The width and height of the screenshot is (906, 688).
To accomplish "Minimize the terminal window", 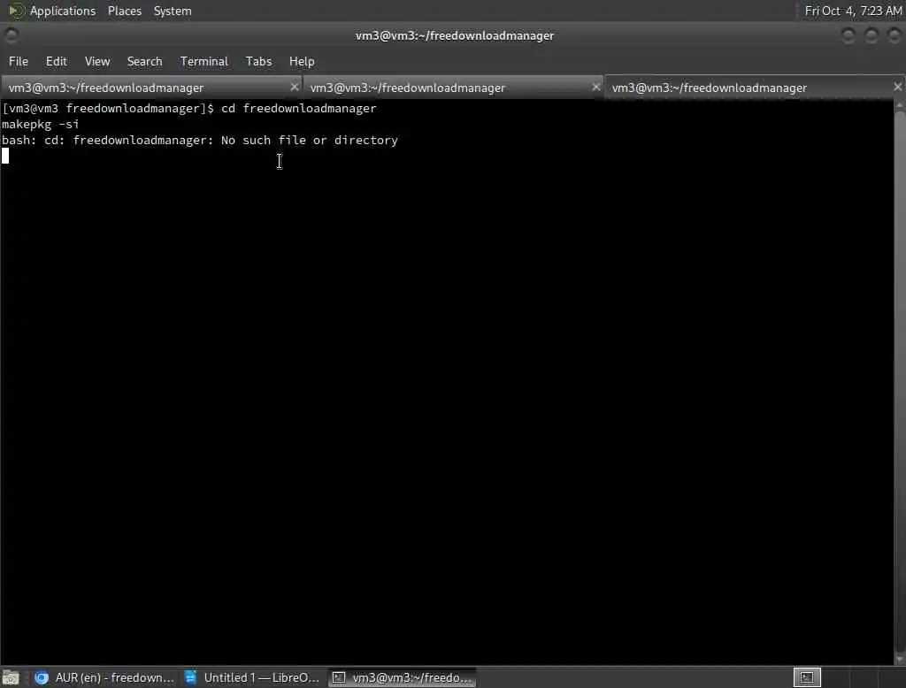I will (x=848, y=36).
